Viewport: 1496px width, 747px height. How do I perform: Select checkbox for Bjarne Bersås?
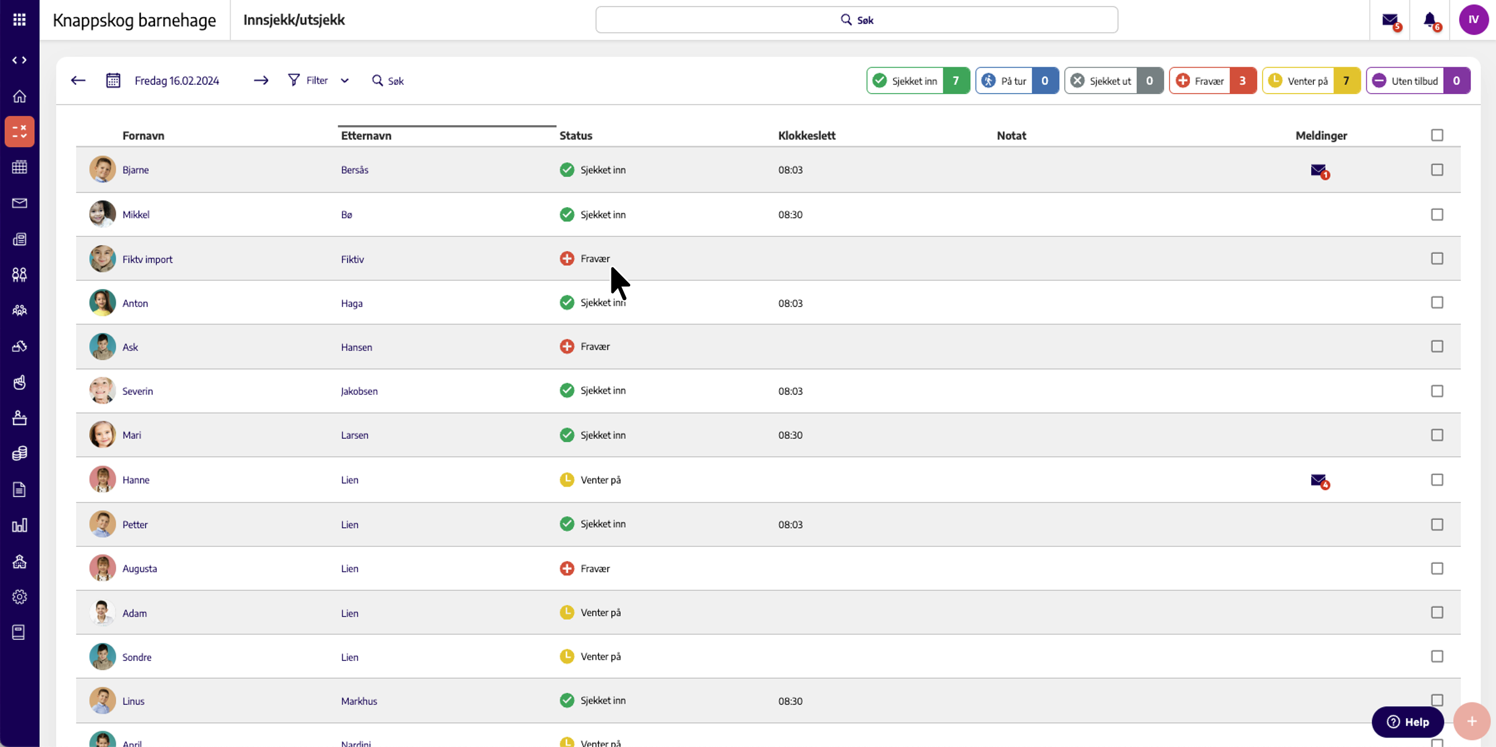(1437, 170)
